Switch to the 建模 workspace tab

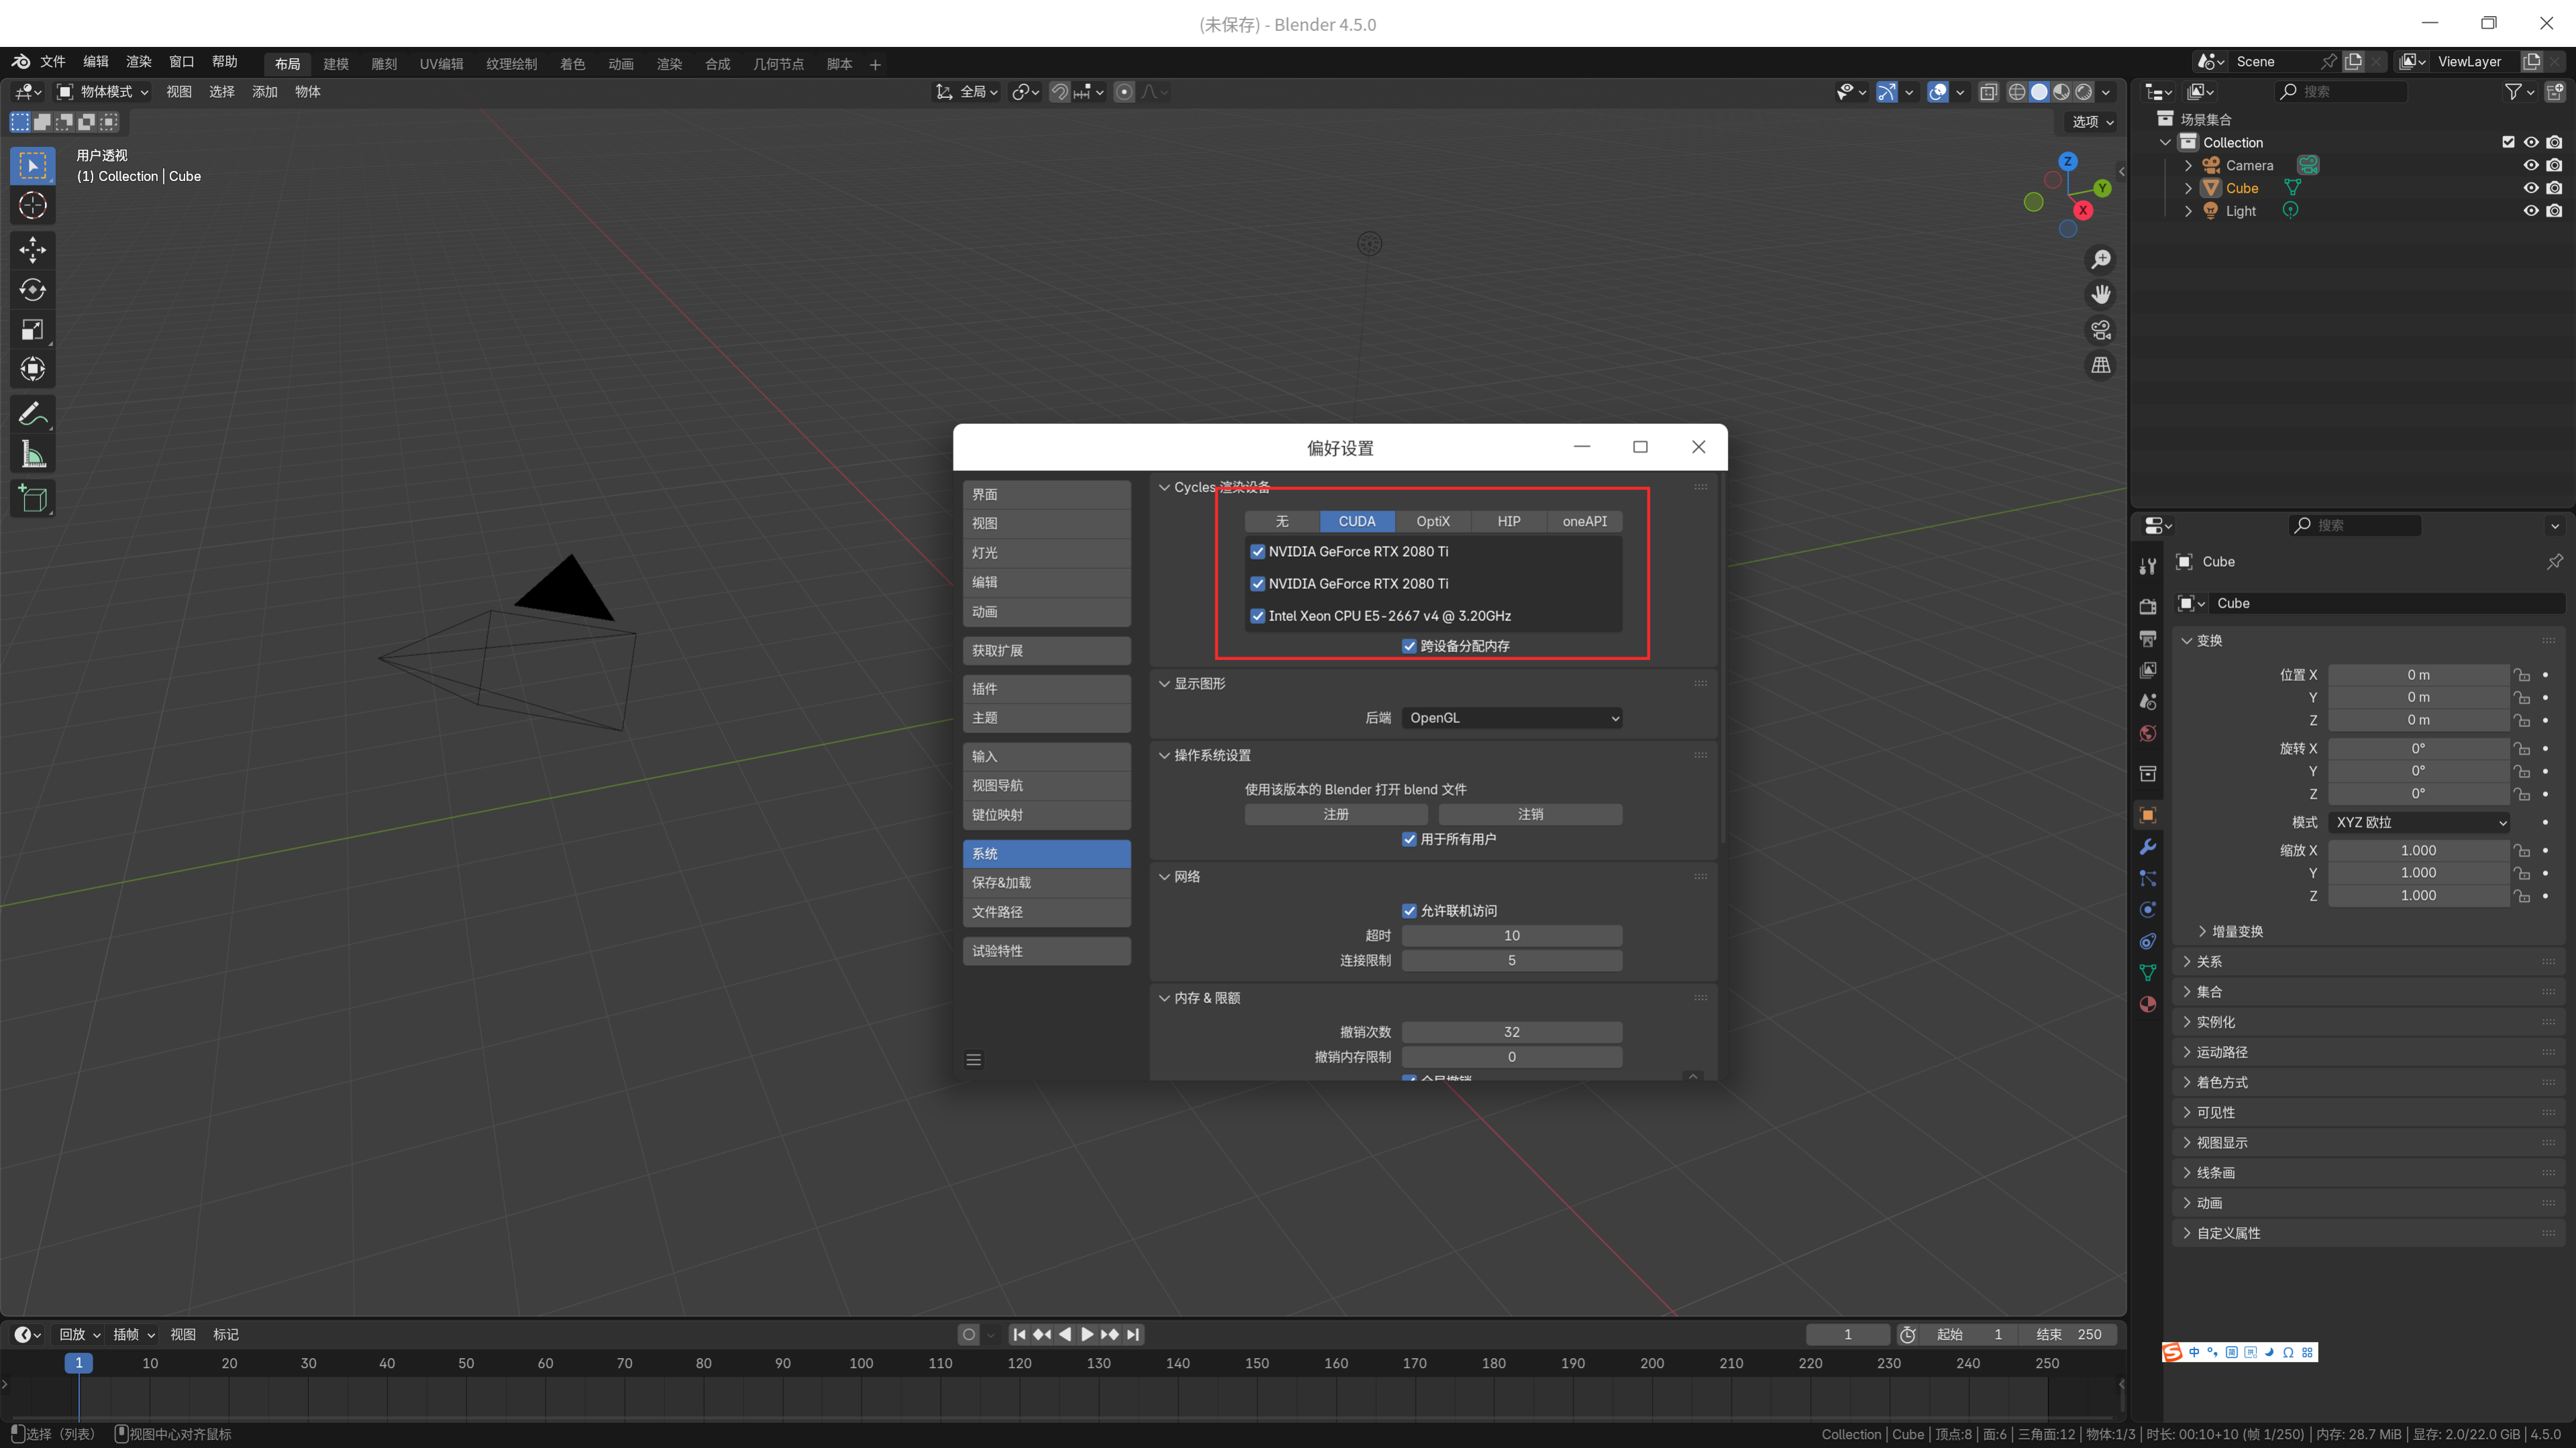336,64
